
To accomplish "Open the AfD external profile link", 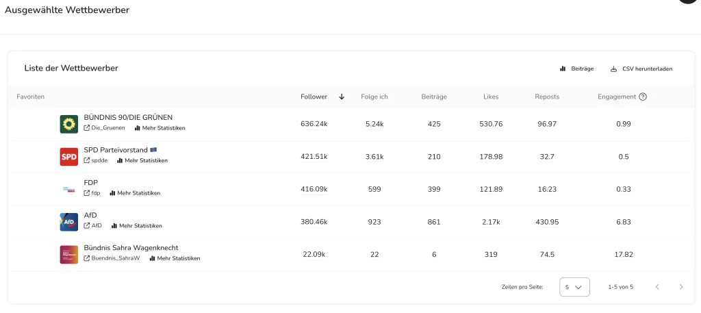I will point(93,226).
